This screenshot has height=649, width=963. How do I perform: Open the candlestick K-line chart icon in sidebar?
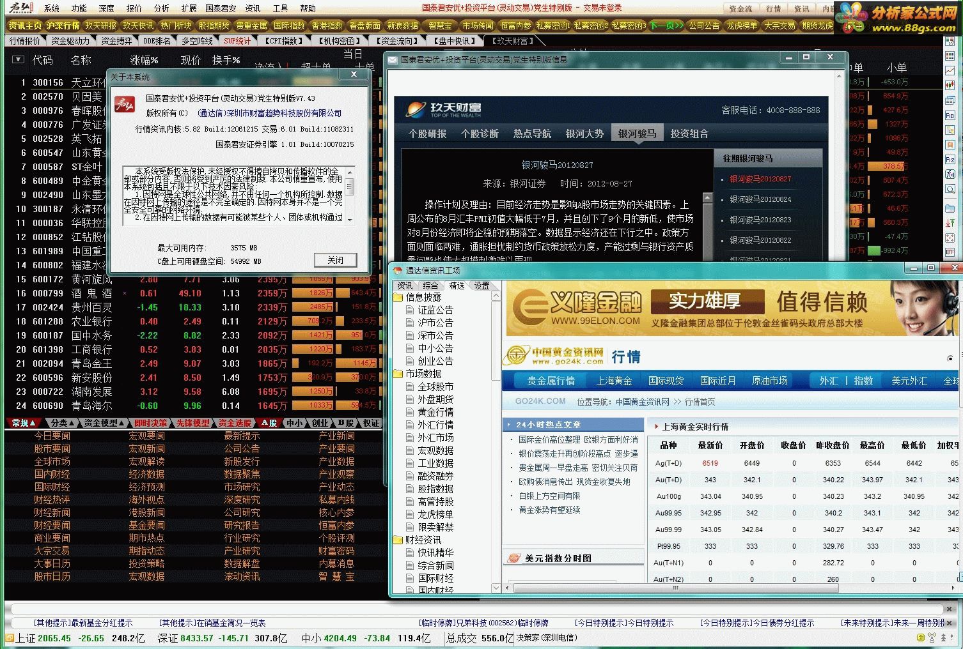point(950,86)
